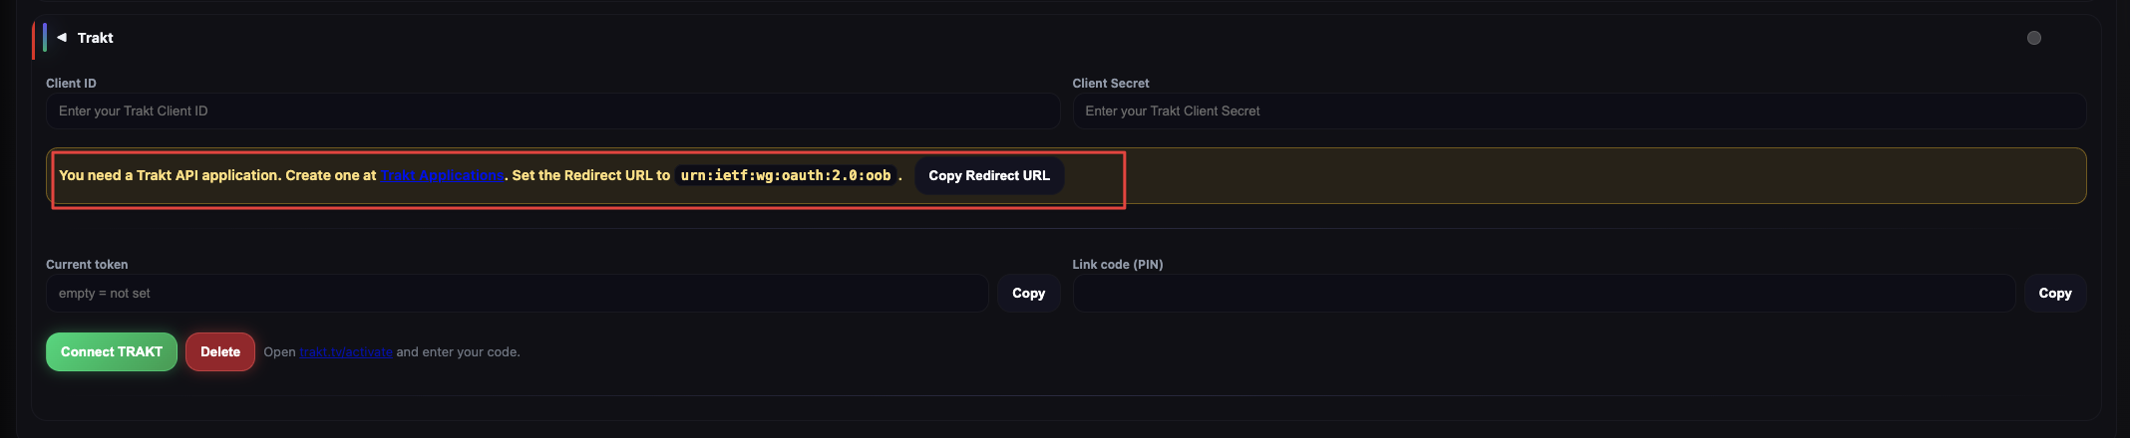Open the Trakt Applications link
Screen dimensions: 2130x438
pyautogui.click(x=442, y=175)
